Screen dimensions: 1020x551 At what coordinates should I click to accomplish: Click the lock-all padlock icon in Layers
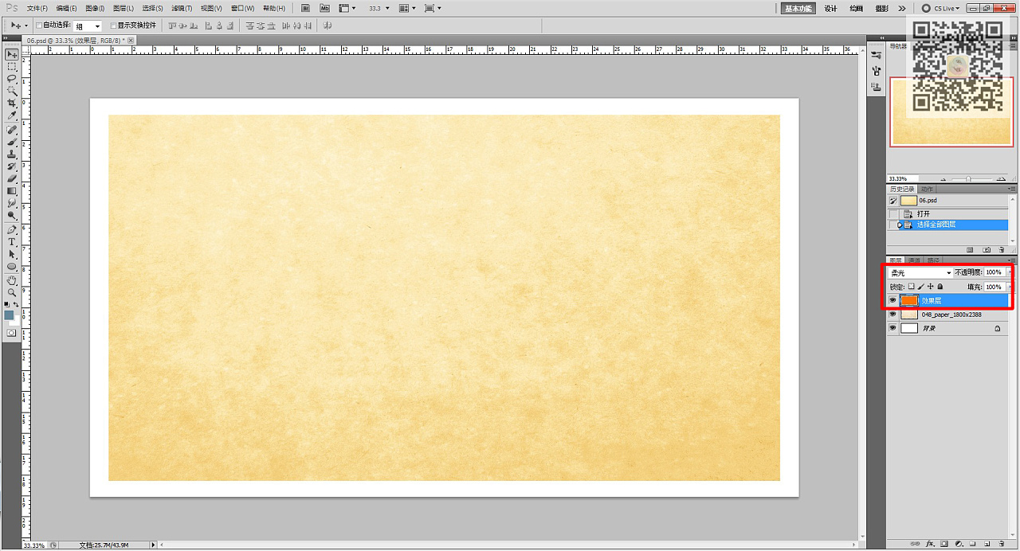(x=940, y=287)
